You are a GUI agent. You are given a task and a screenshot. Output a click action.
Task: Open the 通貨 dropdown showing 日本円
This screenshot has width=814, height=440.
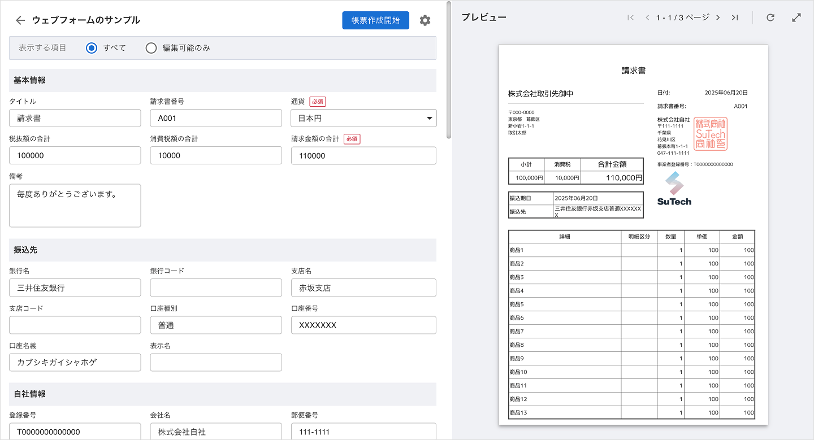pyautogui.click(x=363, y=118)
